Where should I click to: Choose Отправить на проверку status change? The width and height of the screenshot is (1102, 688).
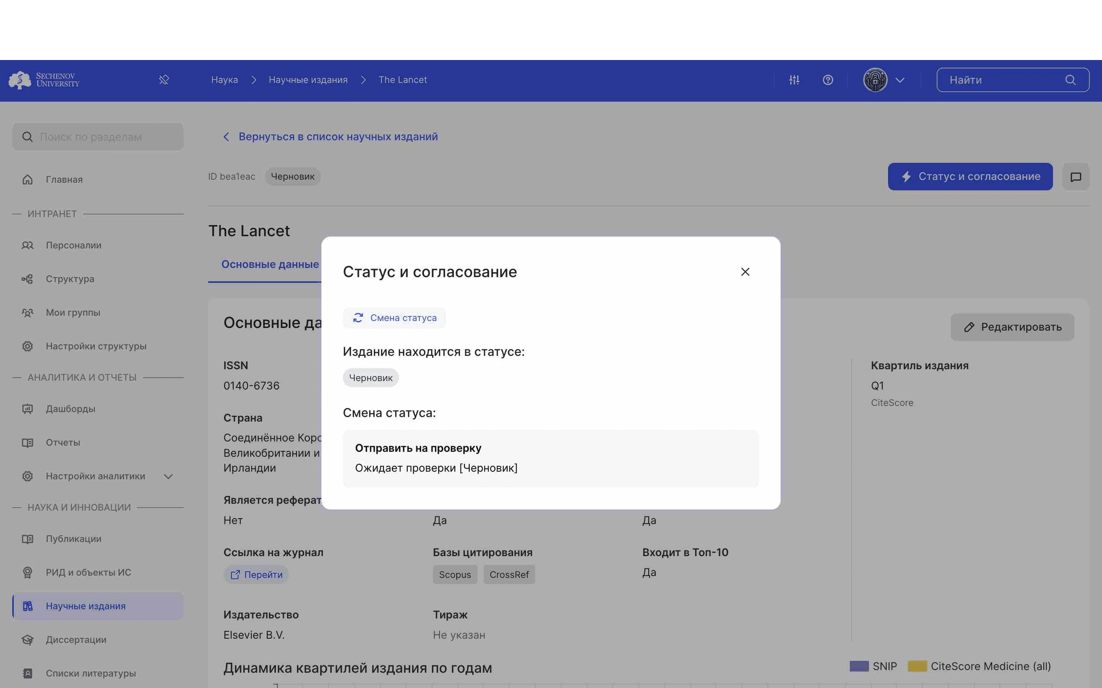tap(551, 458)
